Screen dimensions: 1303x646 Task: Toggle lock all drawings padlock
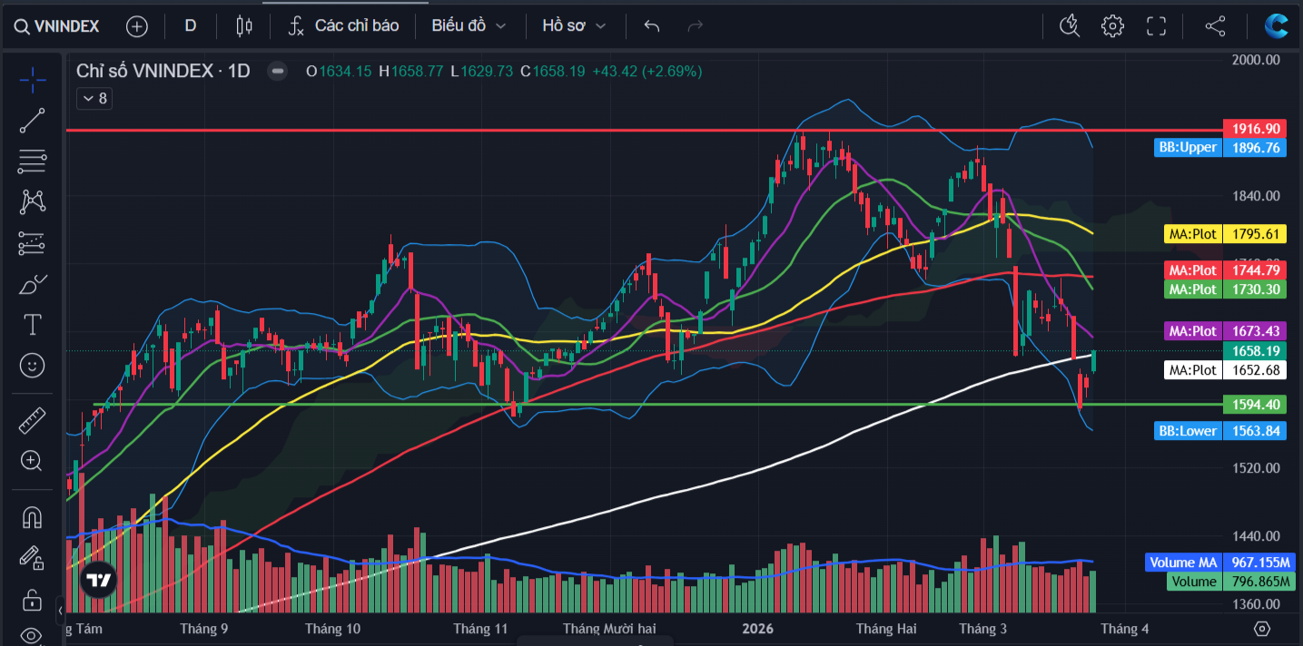pos(33,600)
